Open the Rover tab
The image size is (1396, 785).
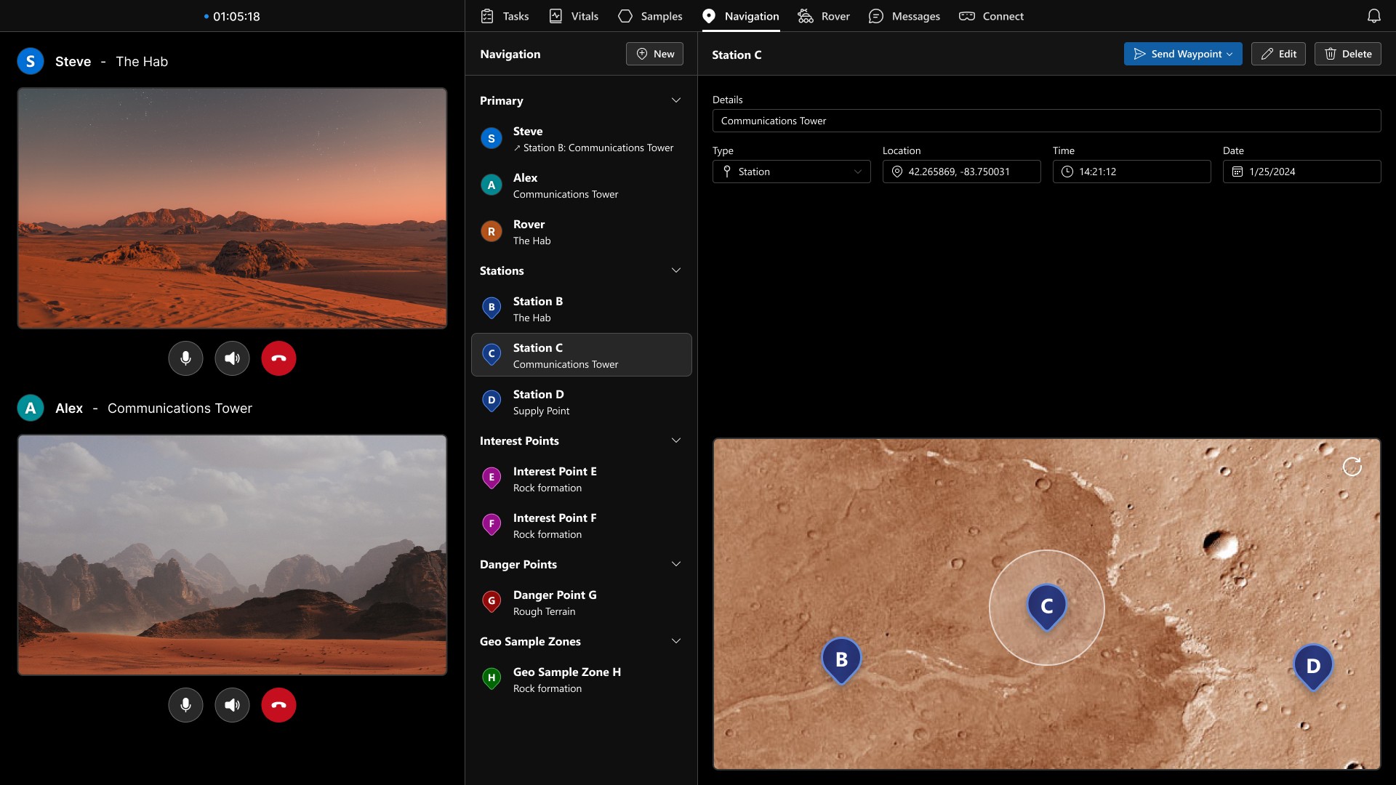(x=824, y=16)
